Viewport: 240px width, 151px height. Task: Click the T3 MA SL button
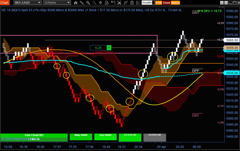(34, 139)
